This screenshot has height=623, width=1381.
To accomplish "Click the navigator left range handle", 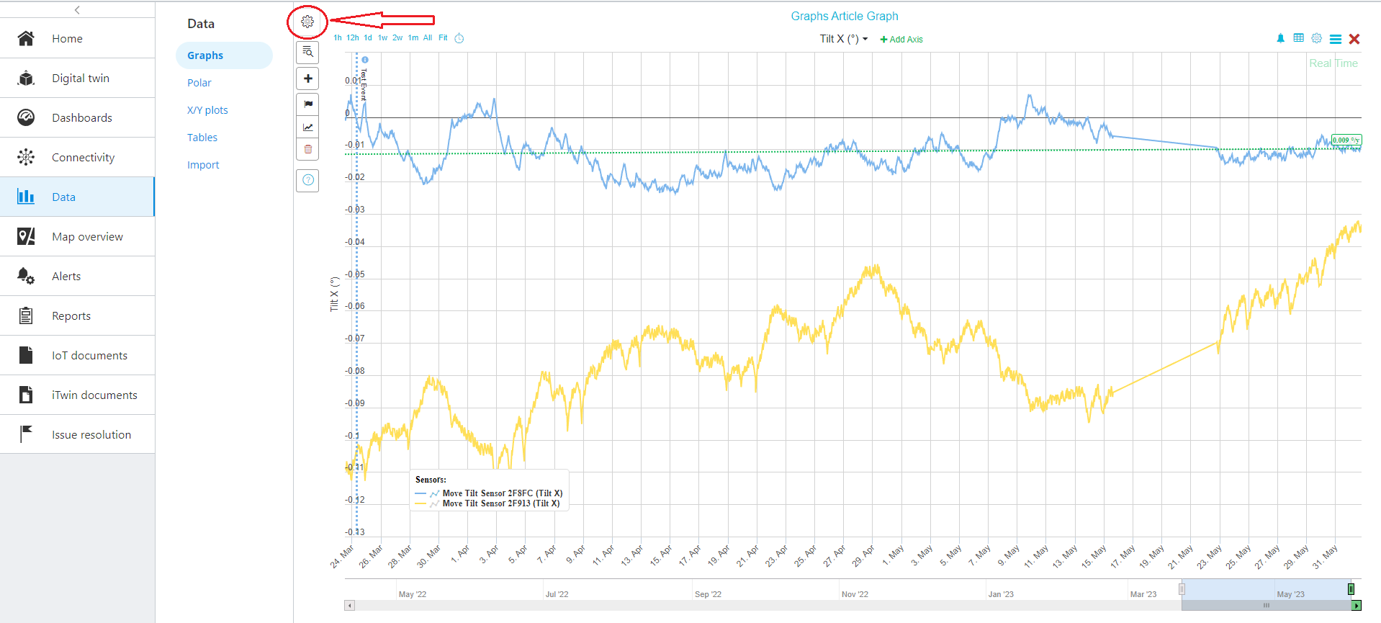I will coord(1182,589).
